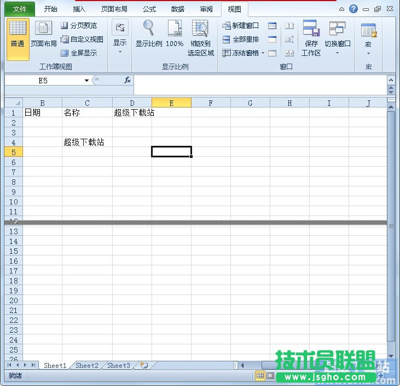Open the Name Box dropdown arrow

click(x=87, y=81)
